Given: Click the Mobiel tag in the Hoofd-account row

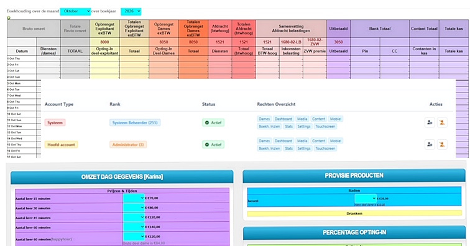Looking at the screenshot, I should pyautogui.click(x=336, y=141).
